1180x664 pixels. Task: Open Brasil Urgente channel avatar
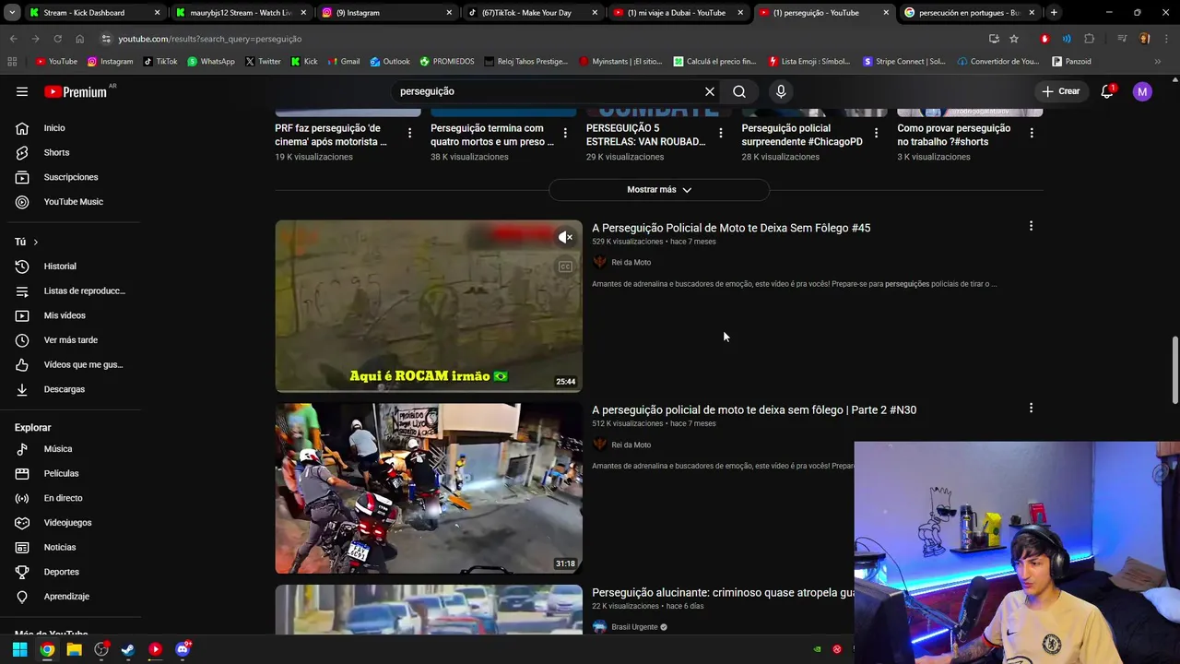[599, 627]
